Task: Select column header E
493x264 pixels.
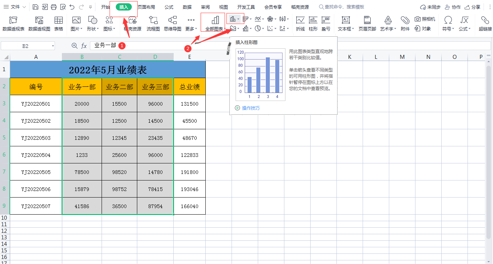Action: pos(189,57)
